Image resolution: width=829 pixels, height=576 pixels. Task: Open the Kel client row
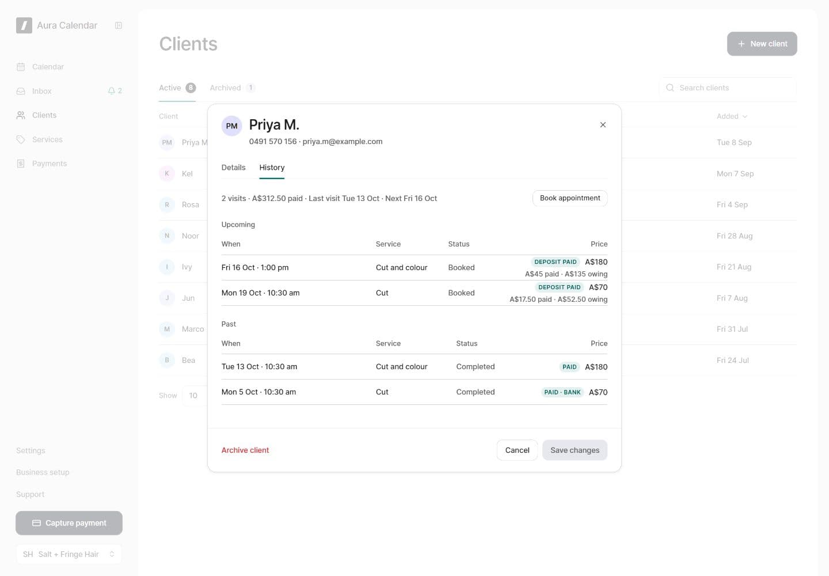point(183,173)
